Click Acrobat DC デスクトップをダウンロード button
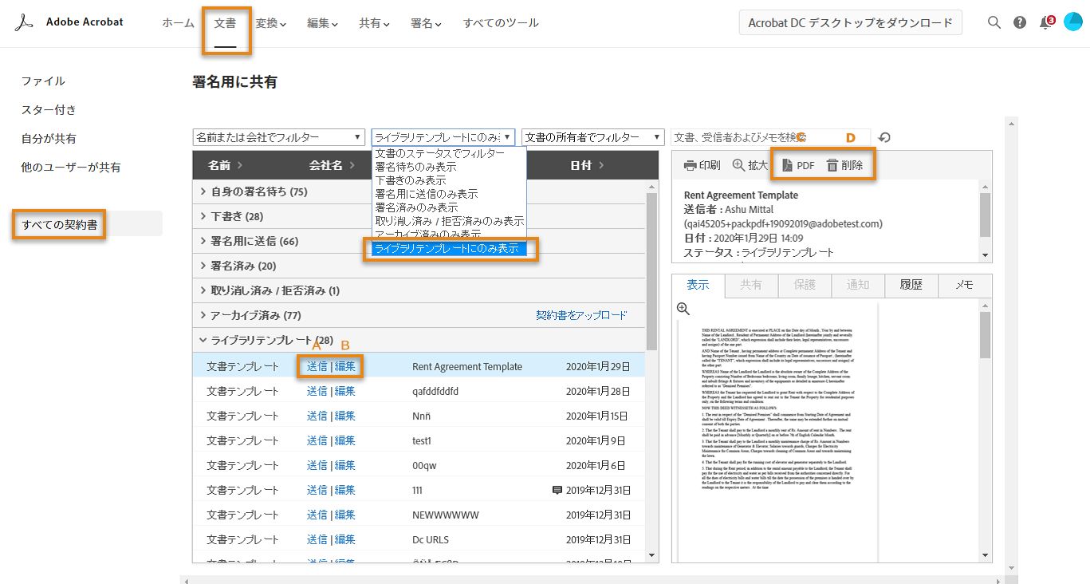The height and width of the screenshot is (584, 1090). pyautogui.click(x=851, y=23)
